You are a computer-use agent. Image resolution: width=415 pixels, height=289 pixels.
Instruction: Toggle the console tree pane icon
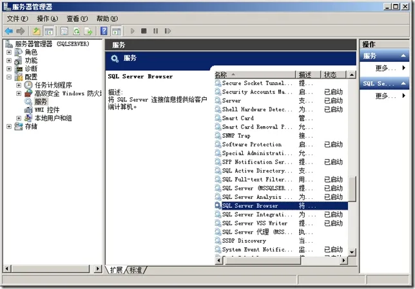point(49,31)
